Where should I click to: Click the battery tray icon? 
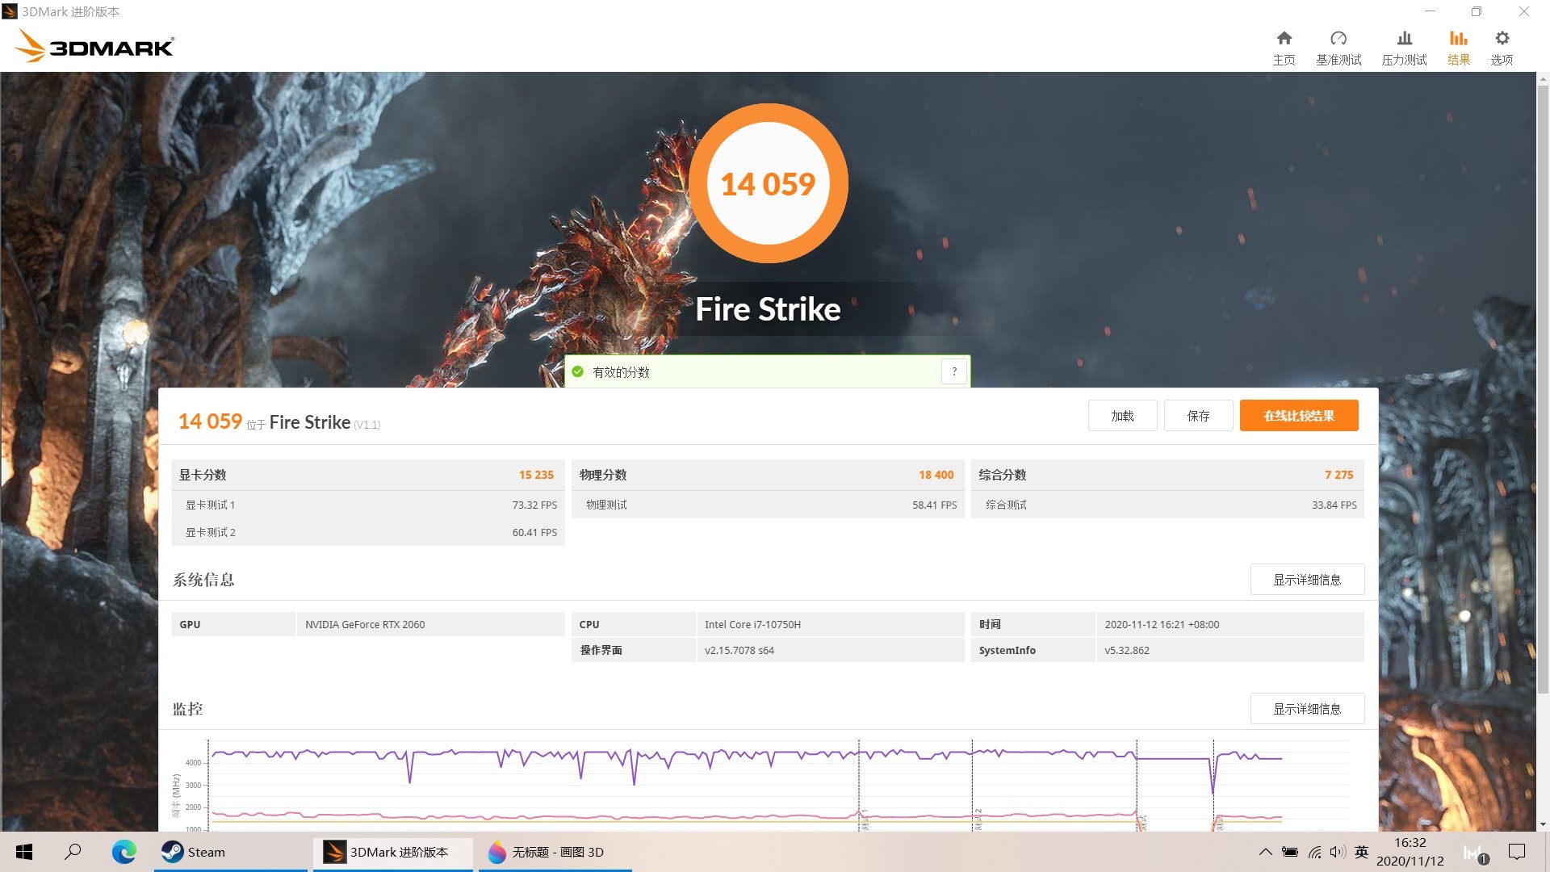point(1290,852)
